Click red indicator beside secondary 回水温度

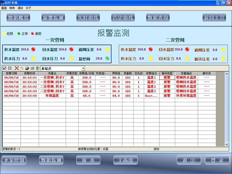tap(187, 50)
